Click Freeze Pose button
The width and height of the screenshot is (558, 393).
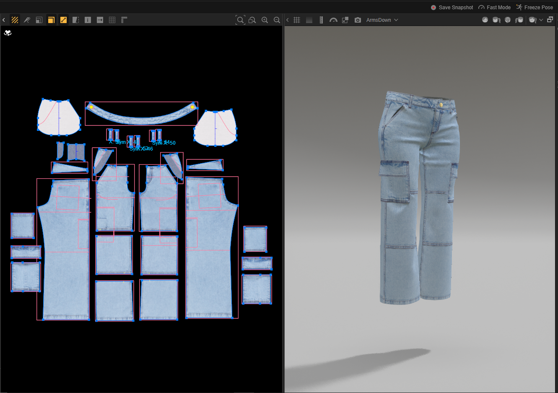[535, 7]
